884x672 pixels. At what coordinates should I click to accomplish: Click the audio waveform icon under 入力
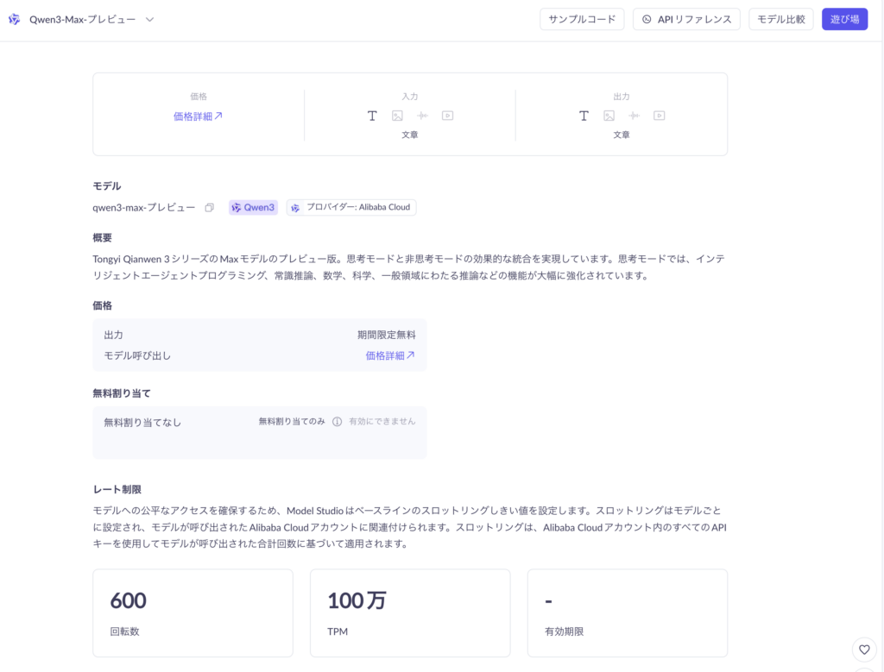422,116
